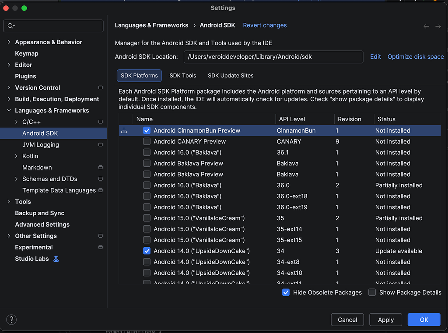448x333 pixels.
Task: Check Android 16.0 Baklava API 36.1 checkbox
Action: coord(147,152)
